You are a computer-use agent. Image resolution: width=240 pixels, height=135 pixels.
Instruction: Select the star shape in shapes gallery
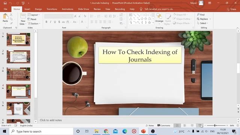click(150, 22)
